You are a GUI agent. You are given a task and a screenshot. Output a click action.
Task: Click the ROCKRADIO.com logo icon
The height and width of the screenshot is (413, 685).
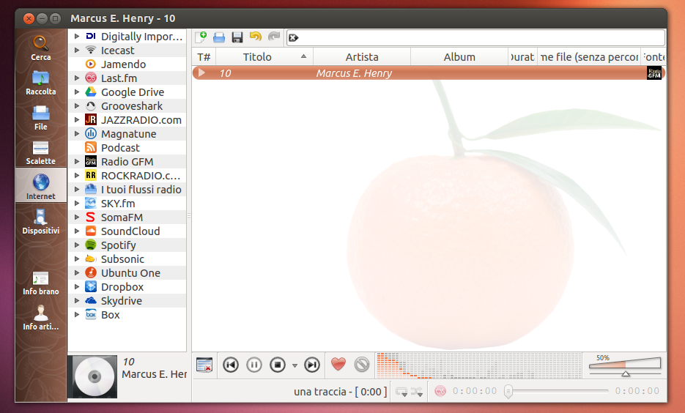pyautogui.click(x=90, y=176)
